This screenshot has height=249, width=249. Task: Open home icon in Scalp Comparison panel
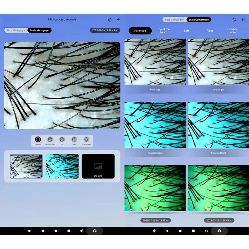click(234, 20)
